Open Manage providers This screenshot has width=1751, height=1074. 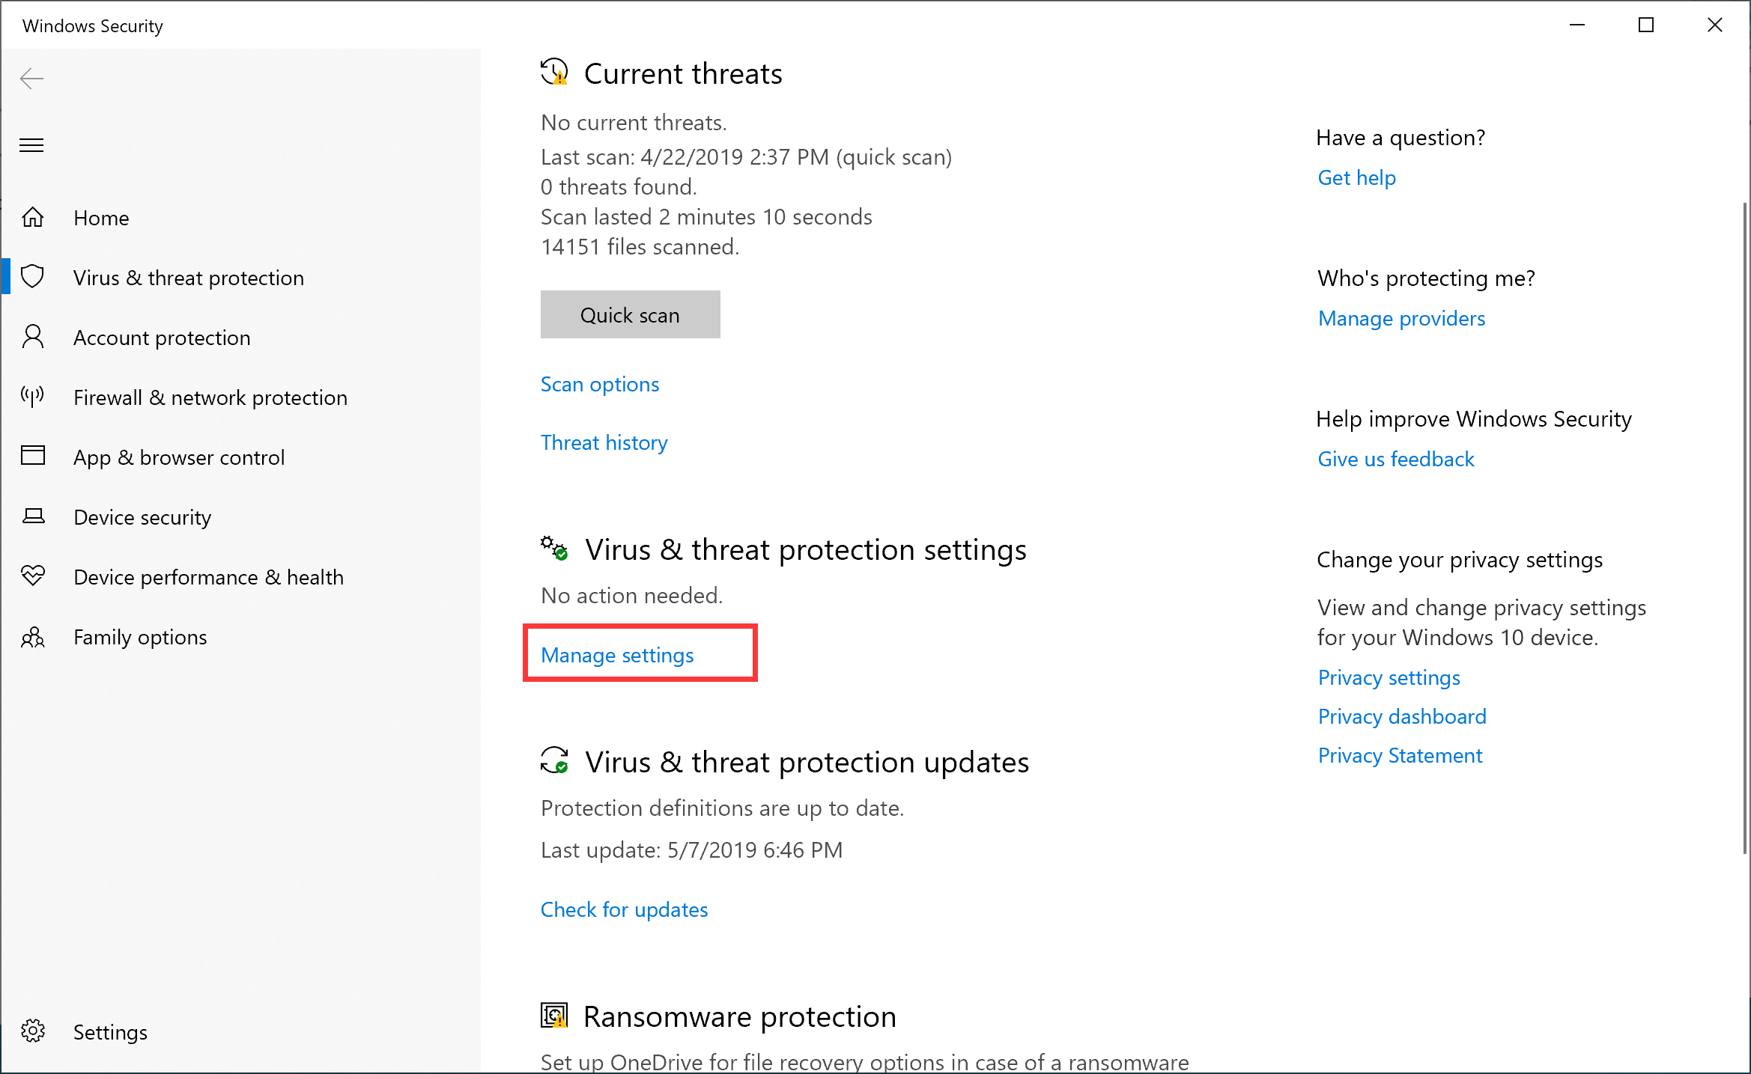pyautogui.click(x=1401, y=317)
